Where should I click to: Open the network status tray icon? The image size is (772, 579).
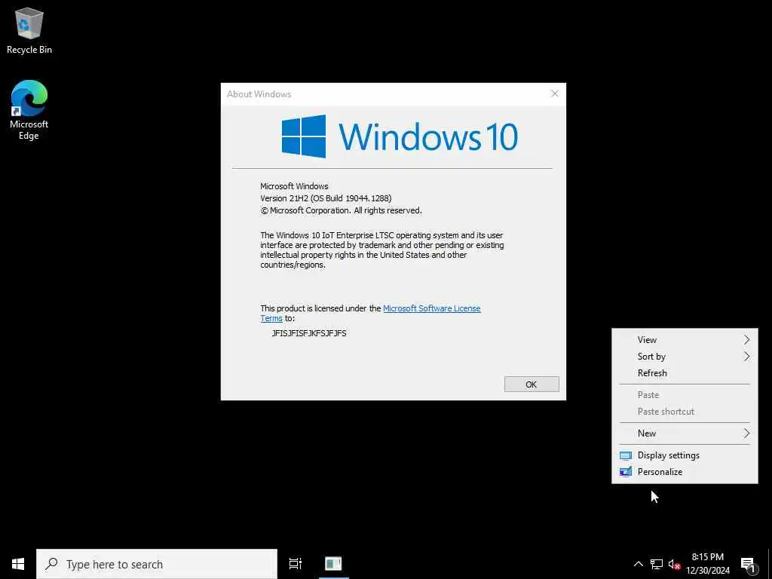coord(657,564)
